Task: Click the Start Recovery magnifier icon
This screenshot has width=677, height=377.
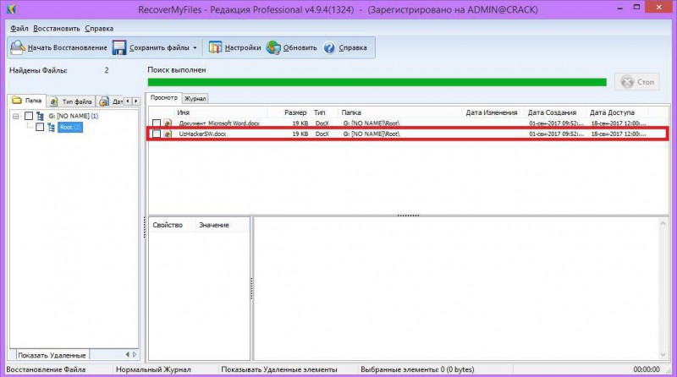Action: coord(18,47)
